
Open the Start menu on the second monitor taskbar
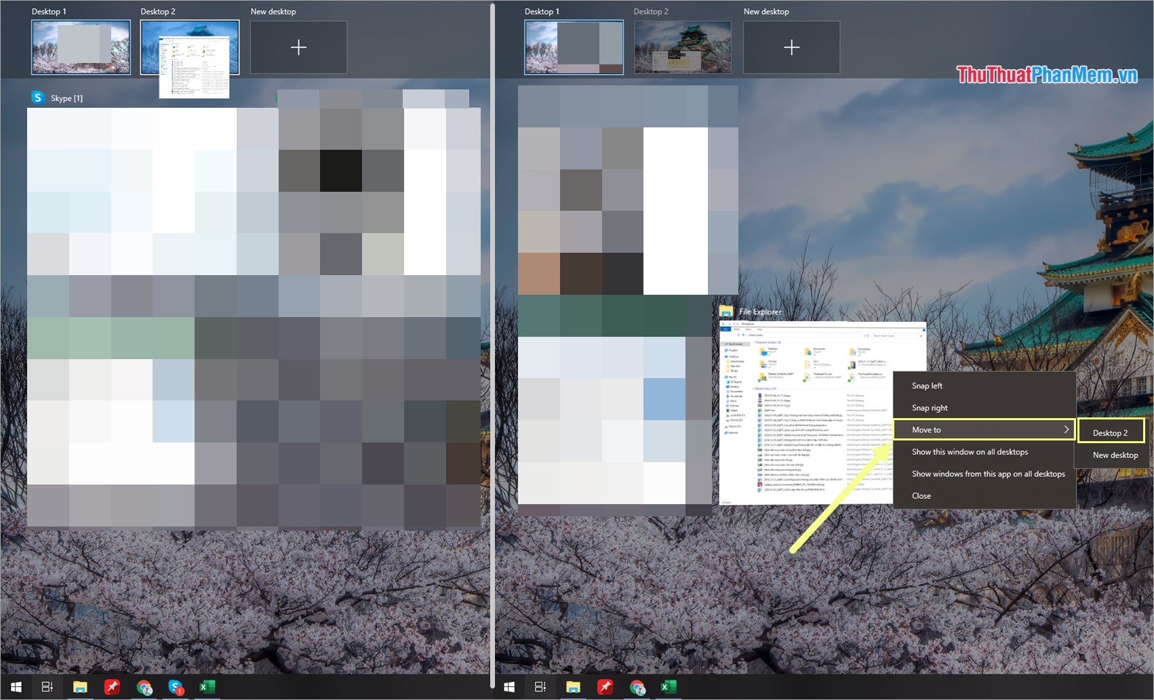point(509,686)
